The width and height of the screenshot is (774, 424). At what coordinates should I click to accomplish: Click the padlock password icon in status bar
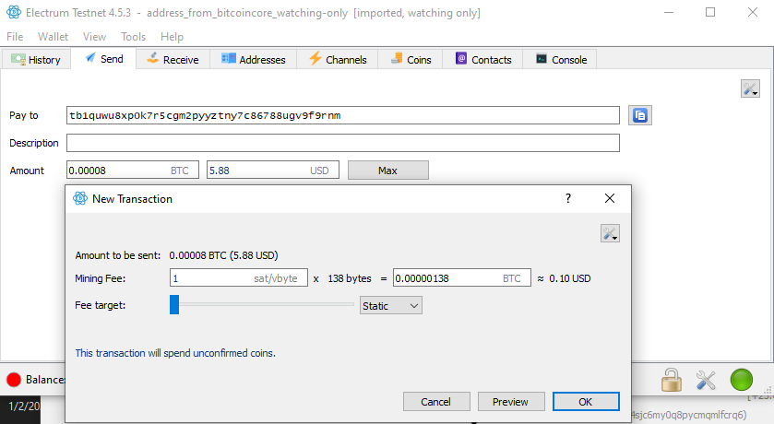pos(672,380)
